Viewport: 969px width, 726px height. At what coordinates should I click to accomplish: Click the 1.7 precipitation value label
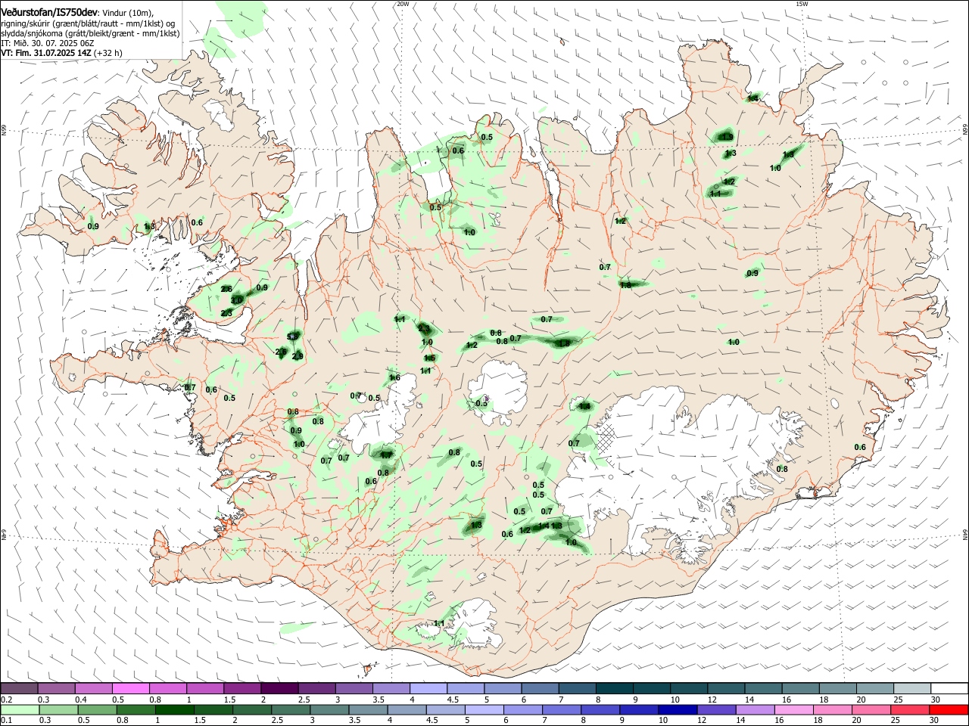pos(386,455)
